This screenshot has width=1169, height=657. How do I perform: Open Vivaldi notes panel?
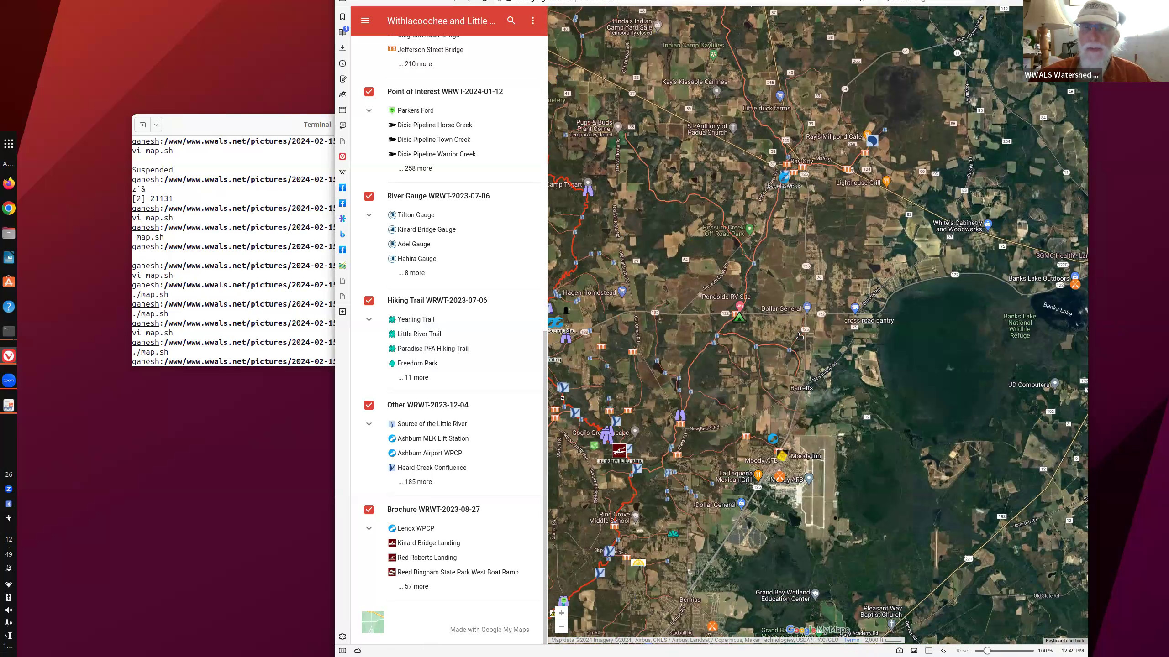tap(342, 79)
